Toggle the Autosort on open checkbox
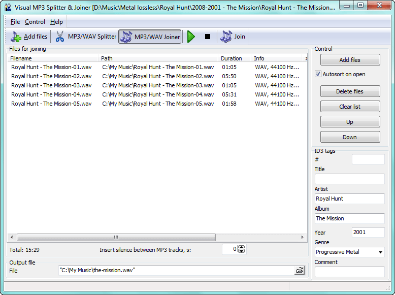Screen dimensions: 395x295 [x=318, y=74]
